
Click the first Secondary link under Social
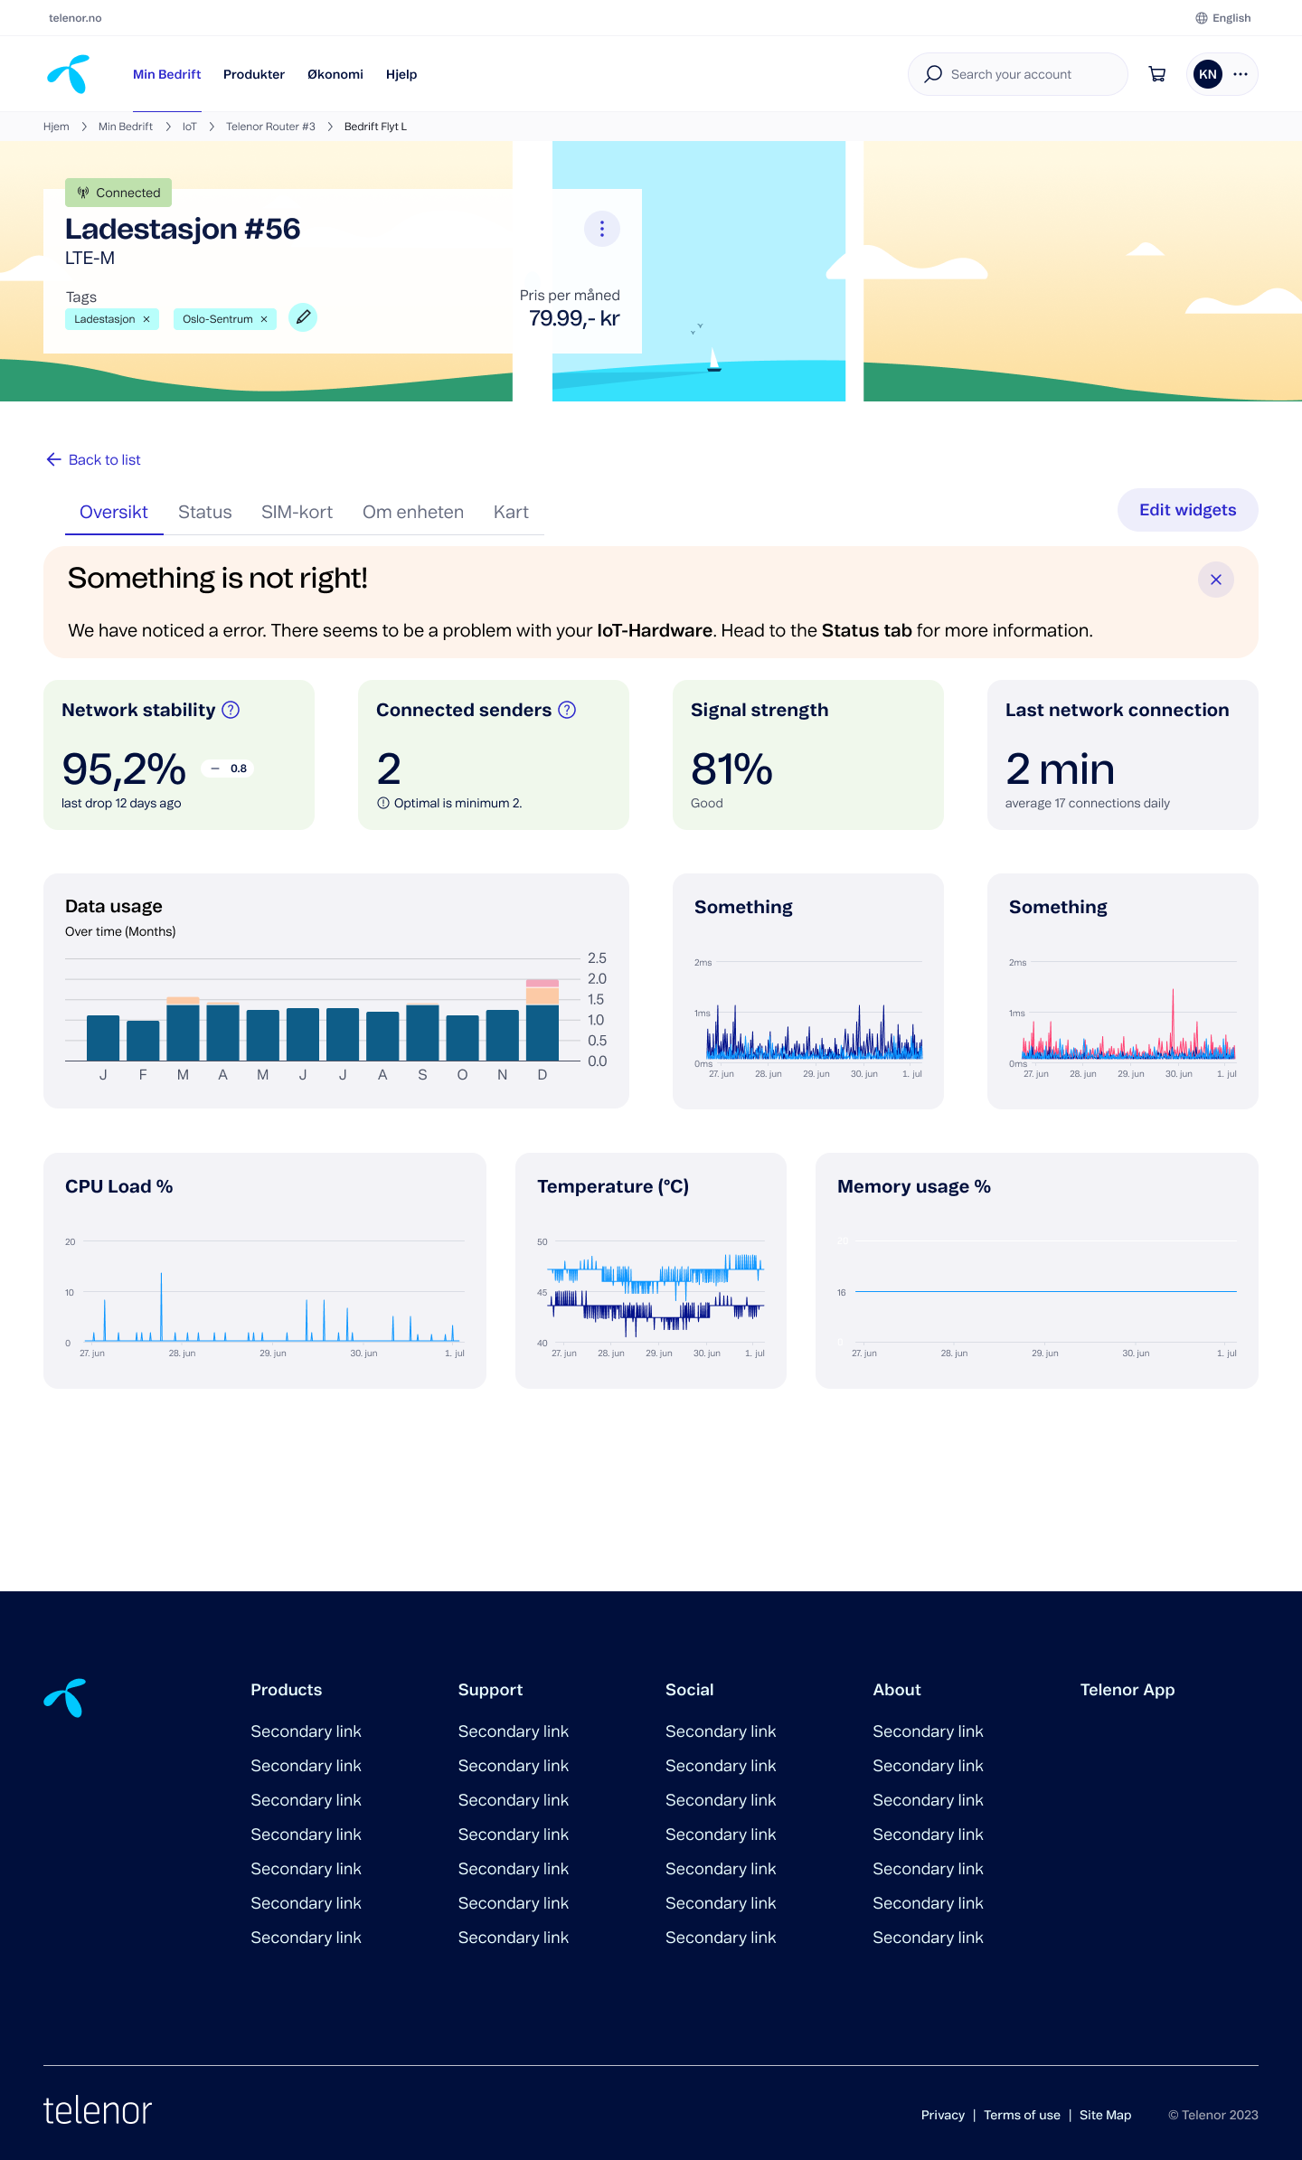721,1731
